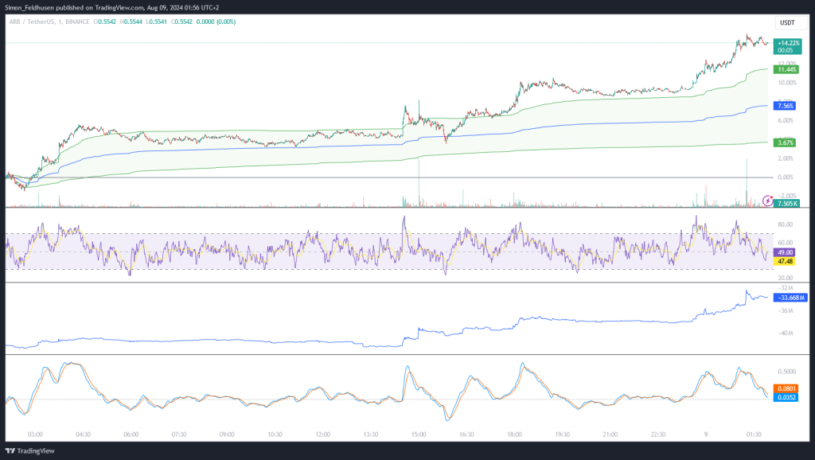Image resolution: width=815 pixels, height=460 pixels.
Task: Click the close value C0.5542
Action: pos(182,21)
